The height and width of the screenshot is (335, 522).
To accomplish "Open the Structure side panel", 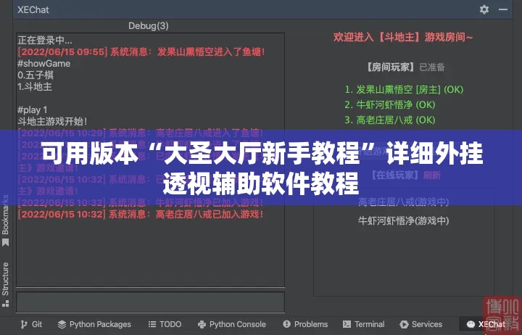I will [x=5, y=284].
